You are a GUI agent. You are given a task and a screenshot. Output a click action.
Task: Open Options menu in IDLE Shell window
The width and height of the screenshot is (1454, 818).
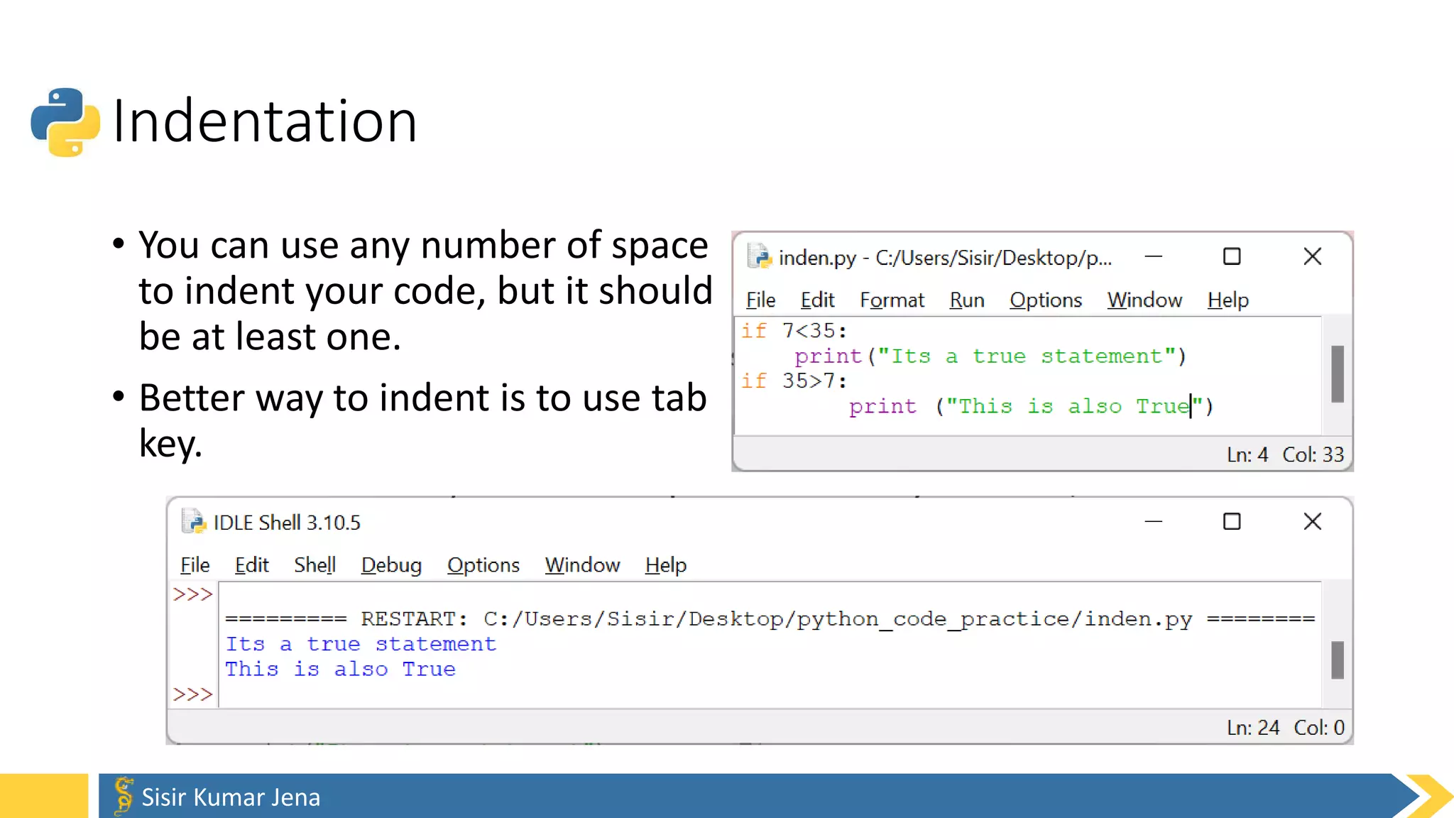pos(483,565)
